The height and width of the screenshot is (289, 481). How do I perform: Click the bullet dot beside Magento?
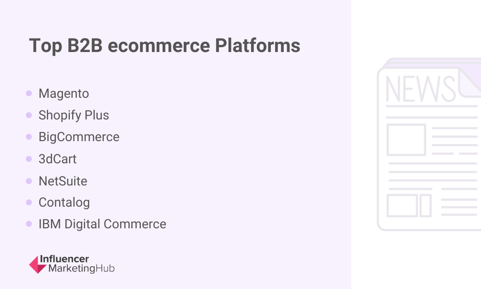(x=29, y=93)
